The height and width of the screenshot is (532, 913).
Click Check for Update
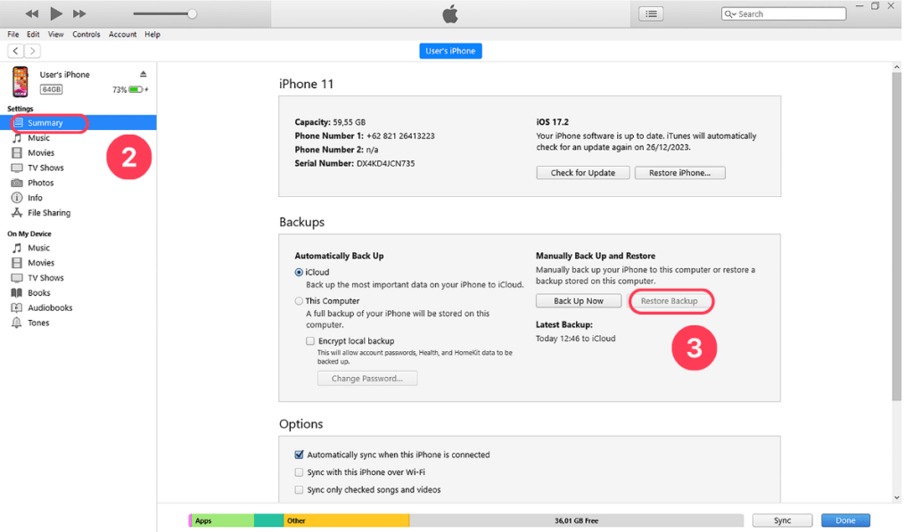(x=582, y=172)
